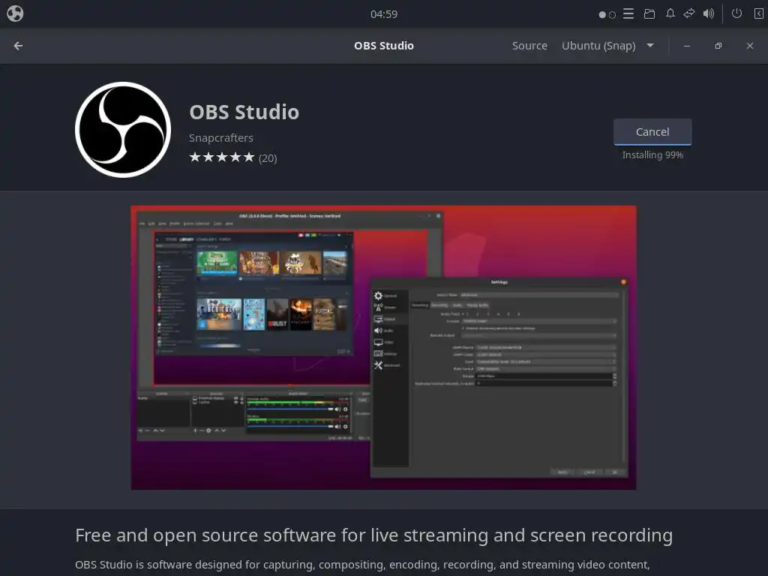Screen dimensions: 768x576
Task: Click the "Installing 99%" status text
Action: (x=652, y=154)
